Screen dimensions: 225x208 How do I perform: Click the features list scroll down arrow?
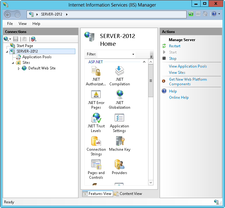151,182
